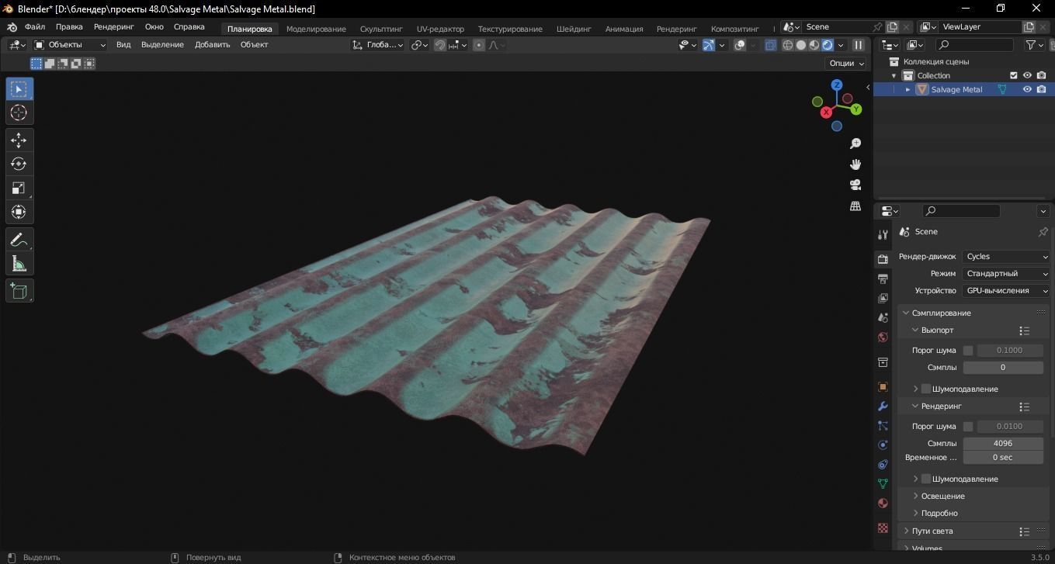Pick the Measure tool
Image resolution: width=1055 pixels, height=564 pixels.
[19, 264]
